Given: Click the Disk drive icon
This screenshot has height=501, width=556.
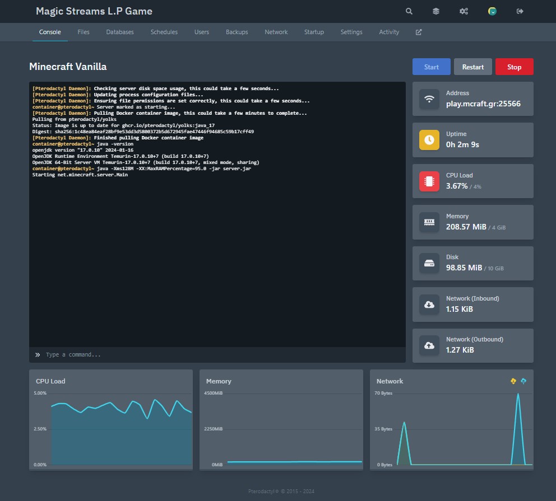Looking at the screenshot, I should coord(429,264).
